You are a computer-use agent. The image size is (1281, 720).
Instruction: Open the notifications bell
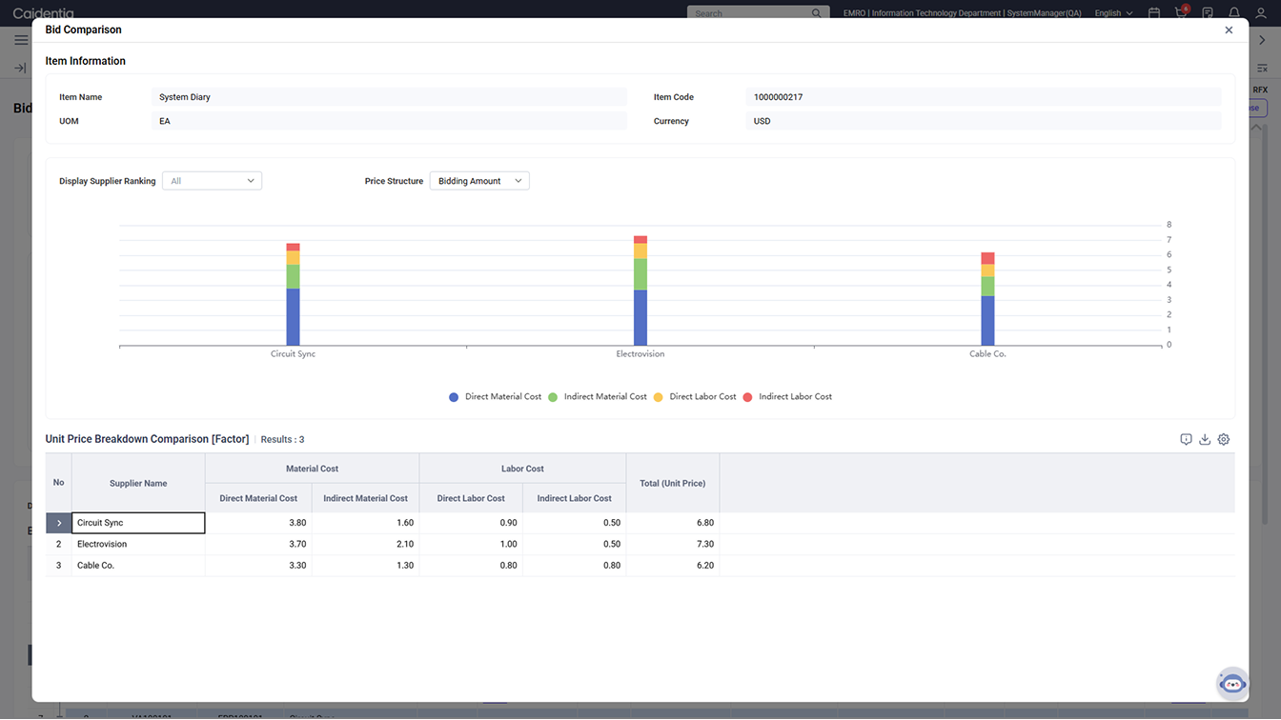pyautogui.click(x=1234, y=12)
